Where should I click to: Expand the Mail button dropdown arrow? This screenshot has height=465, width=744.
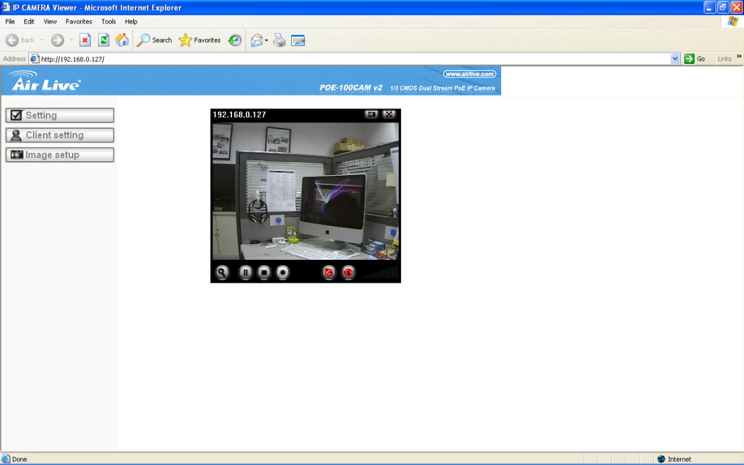pos(266,40)
